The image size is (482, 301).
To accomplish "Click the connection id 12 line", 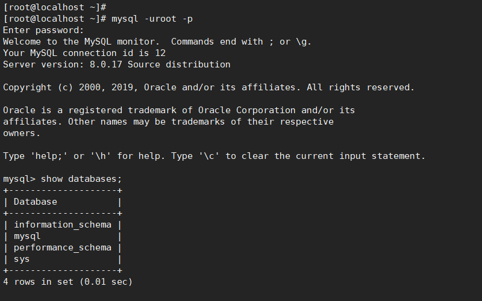I will point(84,53).
